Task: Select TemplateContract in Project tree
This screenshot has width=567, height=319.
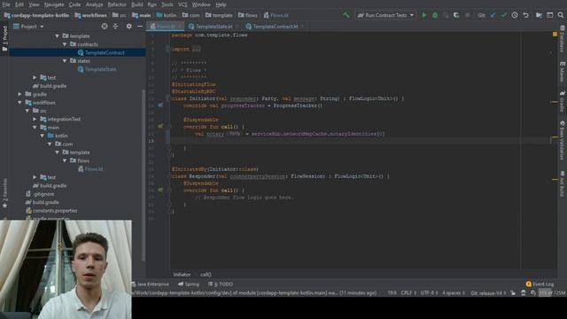Action: pos(105,53)
